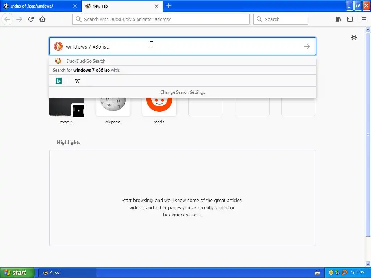Close the New Tab tab
This screenshot has width=371, height=278.
157,6
